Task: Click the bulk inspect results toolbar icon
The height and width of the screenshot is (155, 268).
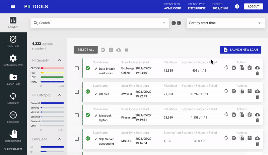Action: coord(103,50)
